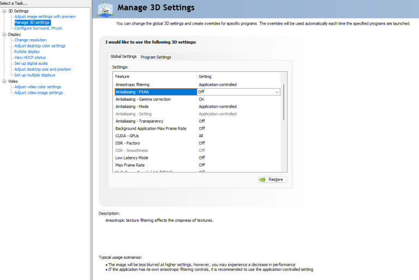Click the NVIDIA Manage 3D Settings header icon
Viewport: 419px width, 280px height.
click(105, 9)
